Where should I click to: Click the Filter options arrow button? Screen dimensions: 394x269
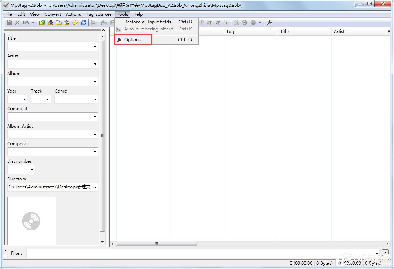(385, 253)
